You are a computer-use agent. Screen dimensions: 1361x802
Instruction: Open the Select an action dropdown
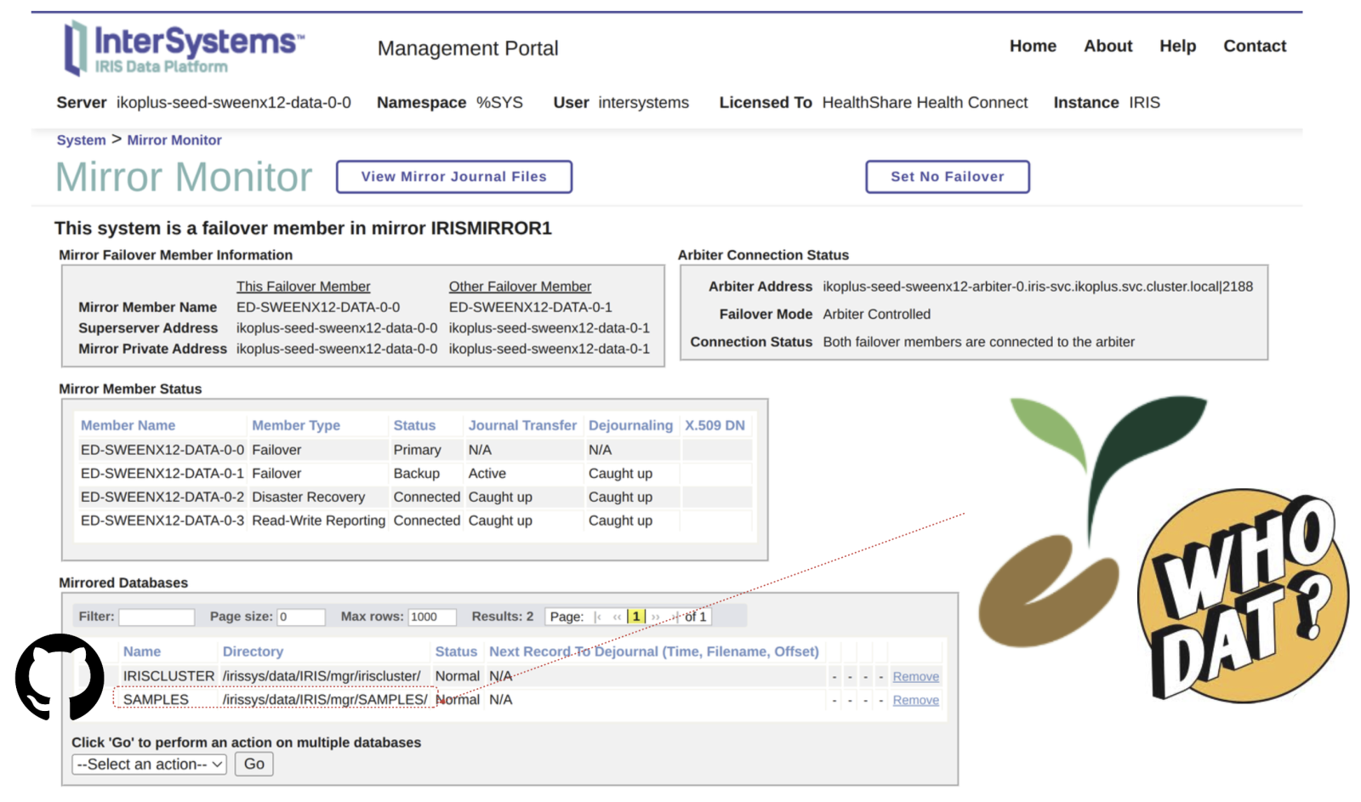click(149, 764)
